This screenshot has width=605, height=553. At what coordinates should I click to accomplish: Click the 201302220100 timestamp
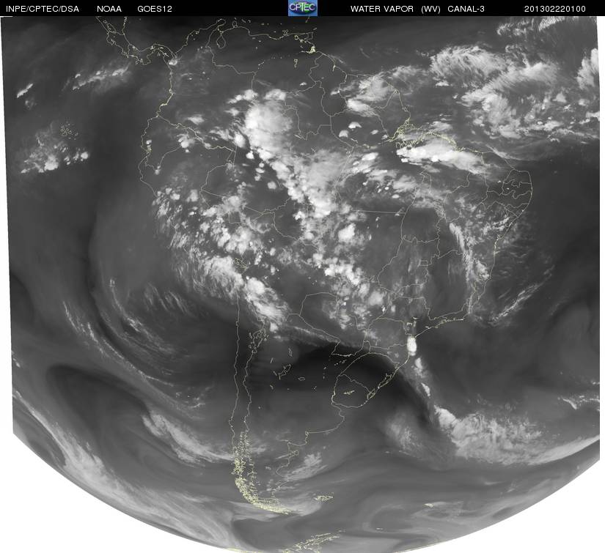point(555,9)
